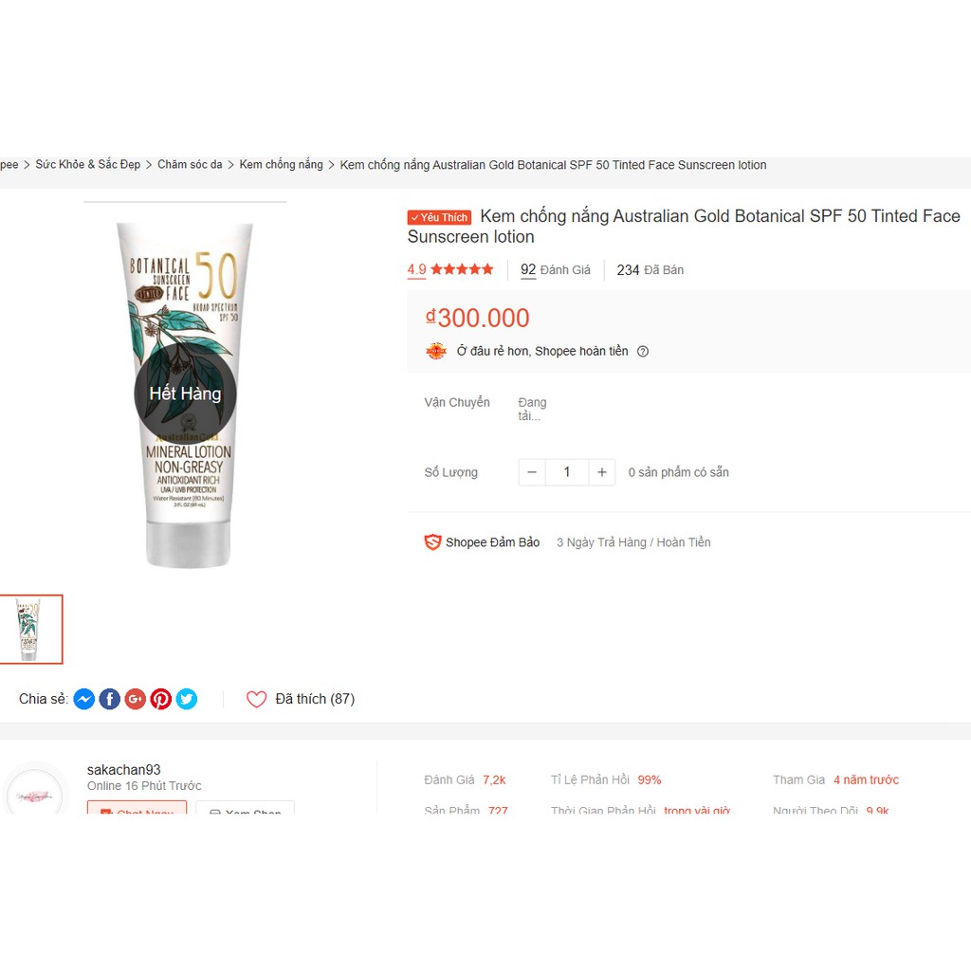Decrease quantity with minus button

pyautogui.click(x=532, y=472)
